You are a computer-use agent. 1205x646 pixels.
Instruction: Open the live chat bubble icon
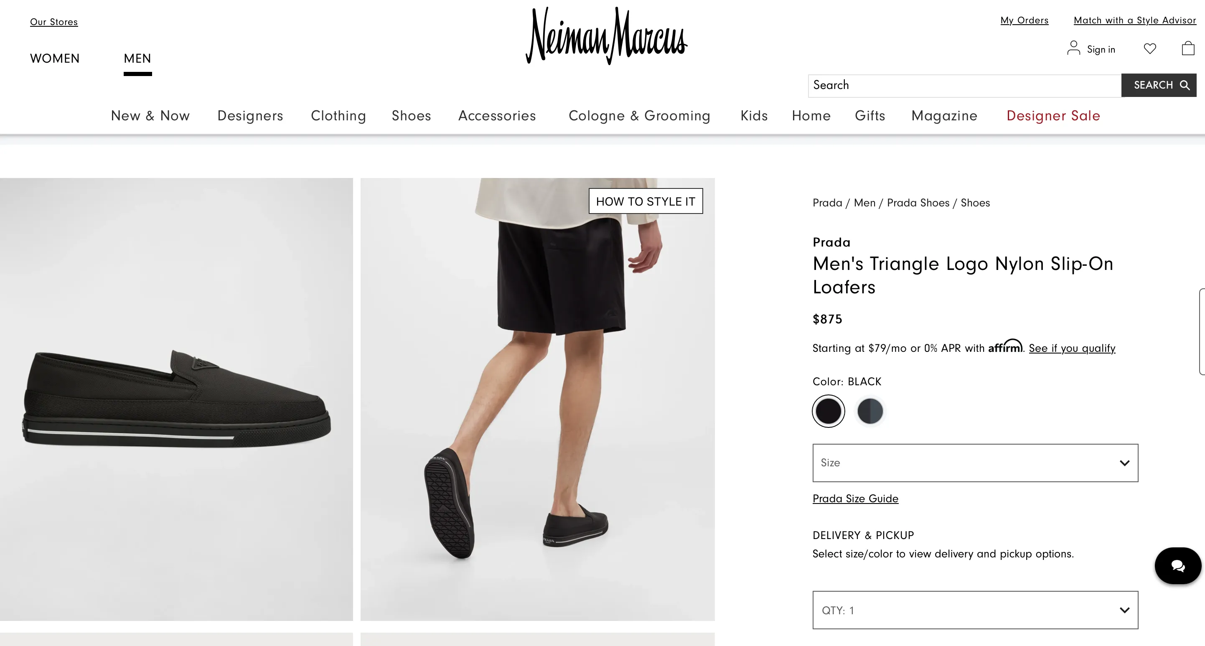pos(1177,565)
